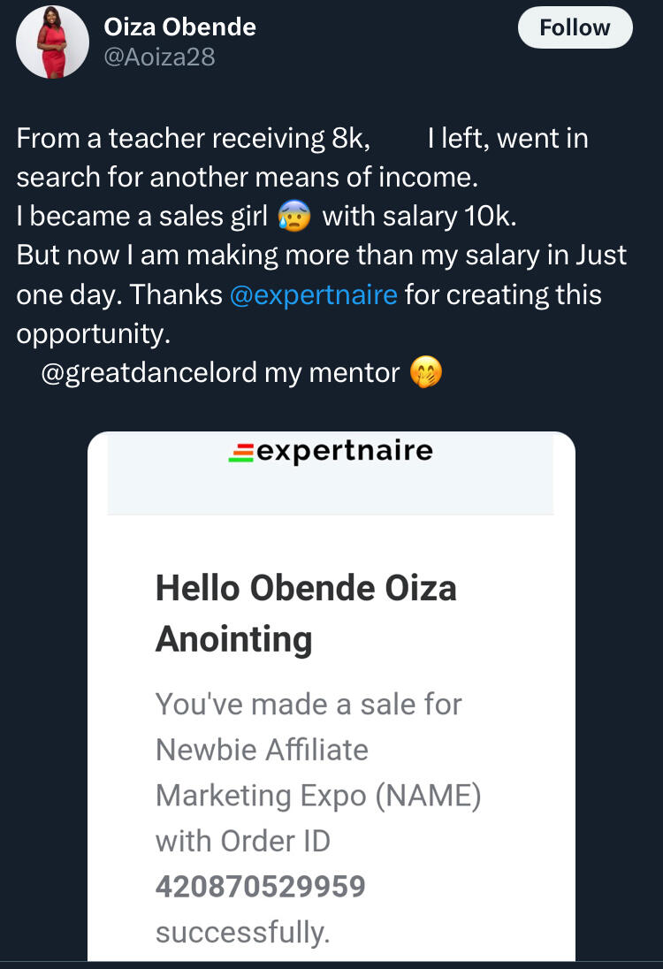Open the @expertnaire mention link
663x969 pixels.
[313, 295]
